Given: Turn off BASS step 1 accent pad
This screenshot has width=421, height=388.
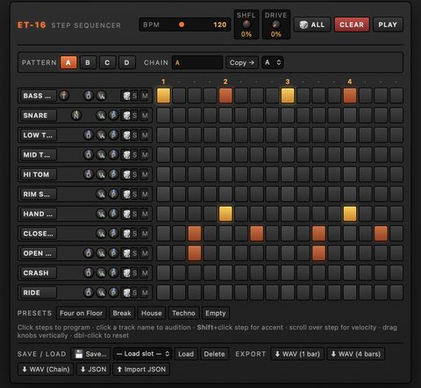Looking at the screenshot, I should click(163, 95).
